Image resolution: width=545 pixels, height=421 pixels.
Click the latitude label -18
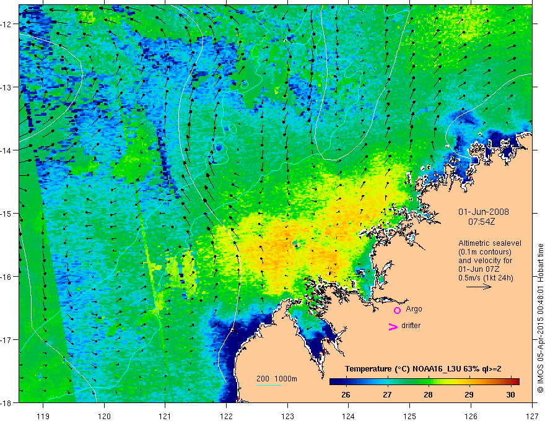tap(7, 403)
